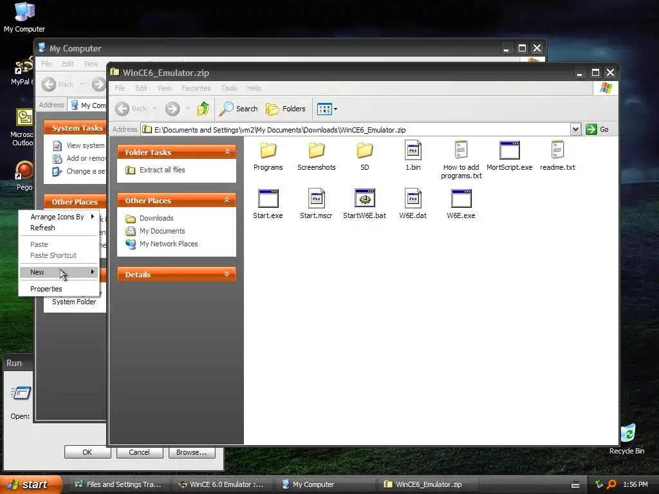
Task: Go to My Network Places
Action: tap(169, 244)
